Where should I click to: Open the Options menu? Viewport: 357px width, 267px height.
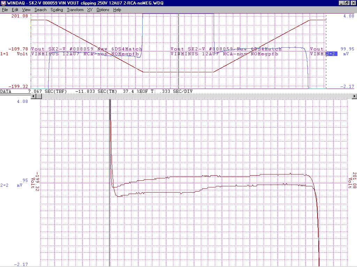(x=103, y=10)
